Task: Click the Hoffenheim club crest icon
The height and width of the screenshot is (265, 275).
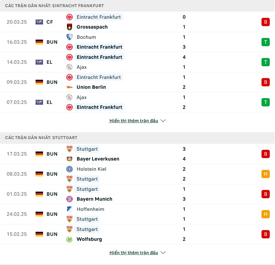Action: [70, 209]
